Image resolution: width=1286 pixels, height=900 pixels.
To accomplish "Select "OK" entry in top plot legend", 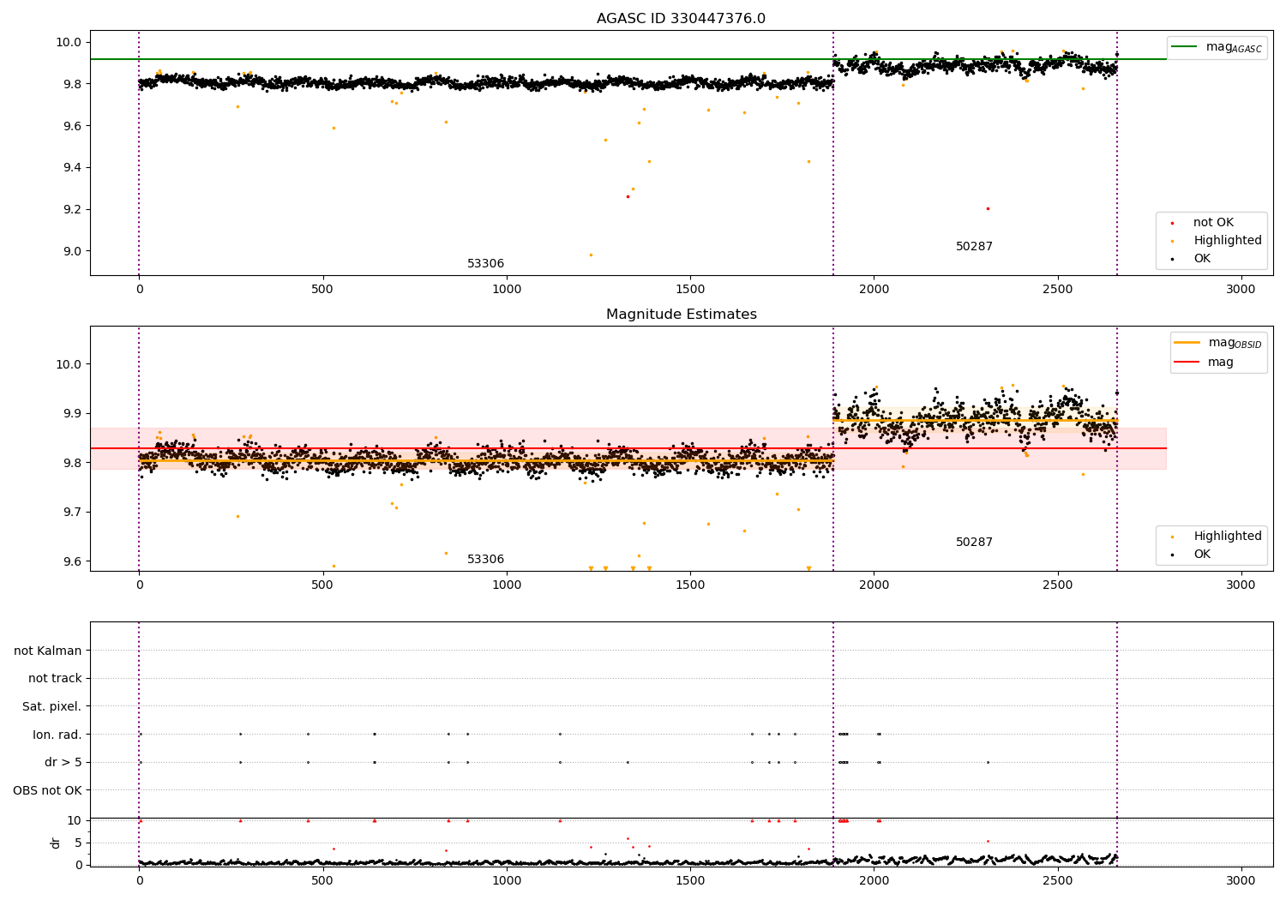I will (1202, 259).
